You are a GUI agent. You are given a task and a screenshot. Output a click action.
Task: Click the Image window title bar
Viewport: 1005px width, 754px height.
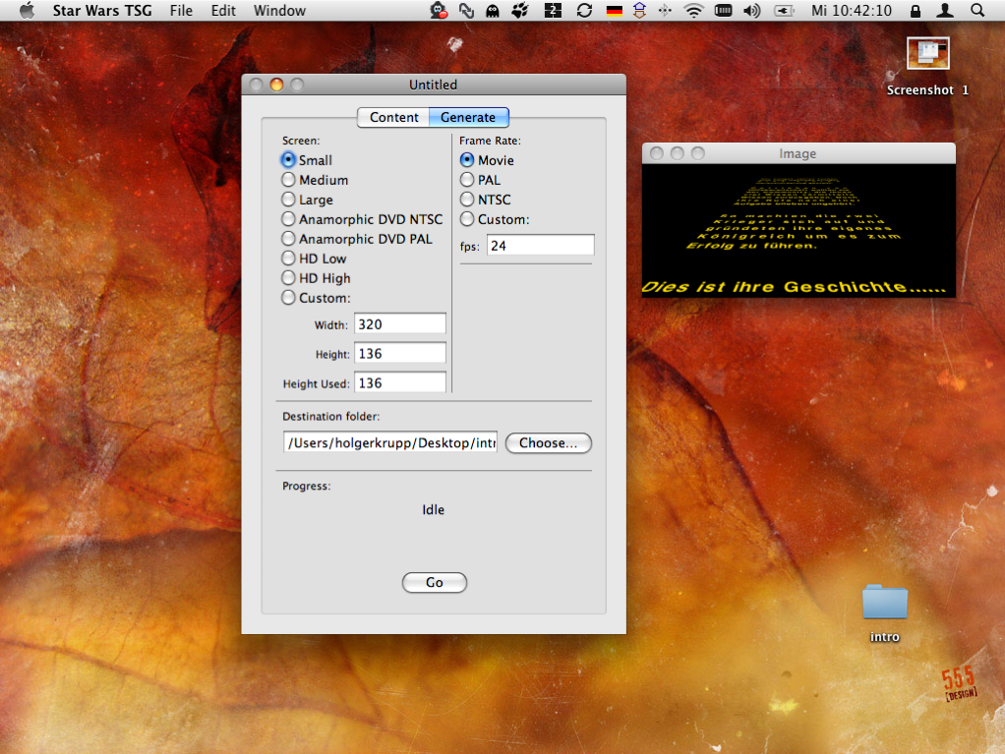[x=798, y=153]
